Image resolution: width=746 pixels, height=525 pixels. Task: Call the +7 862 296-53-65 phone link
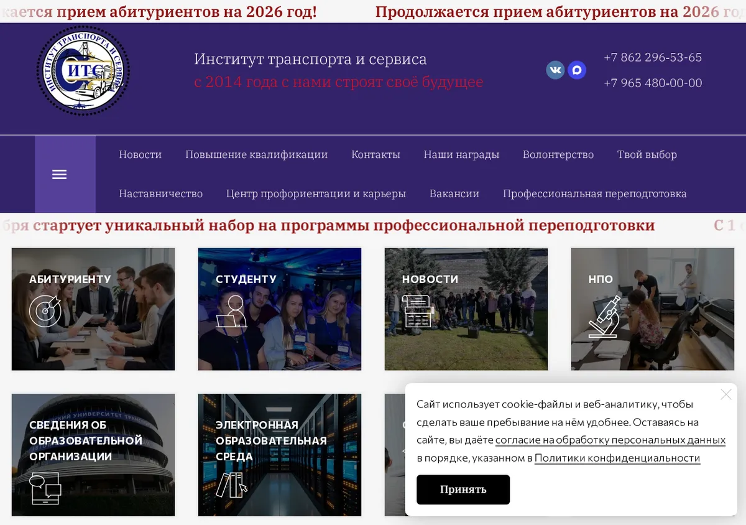[x=653, y=57]
